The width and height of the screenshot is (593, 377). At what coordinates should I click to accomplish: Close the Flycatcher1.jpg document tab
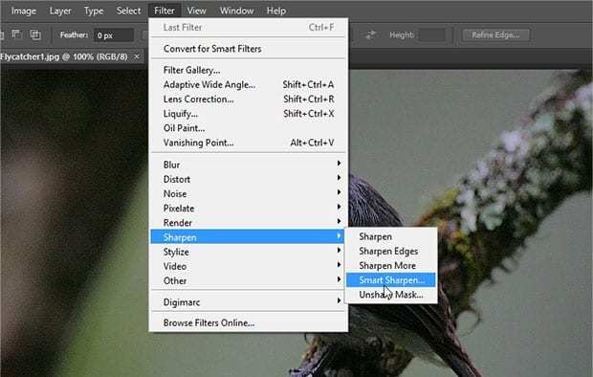tap(137, 56)
